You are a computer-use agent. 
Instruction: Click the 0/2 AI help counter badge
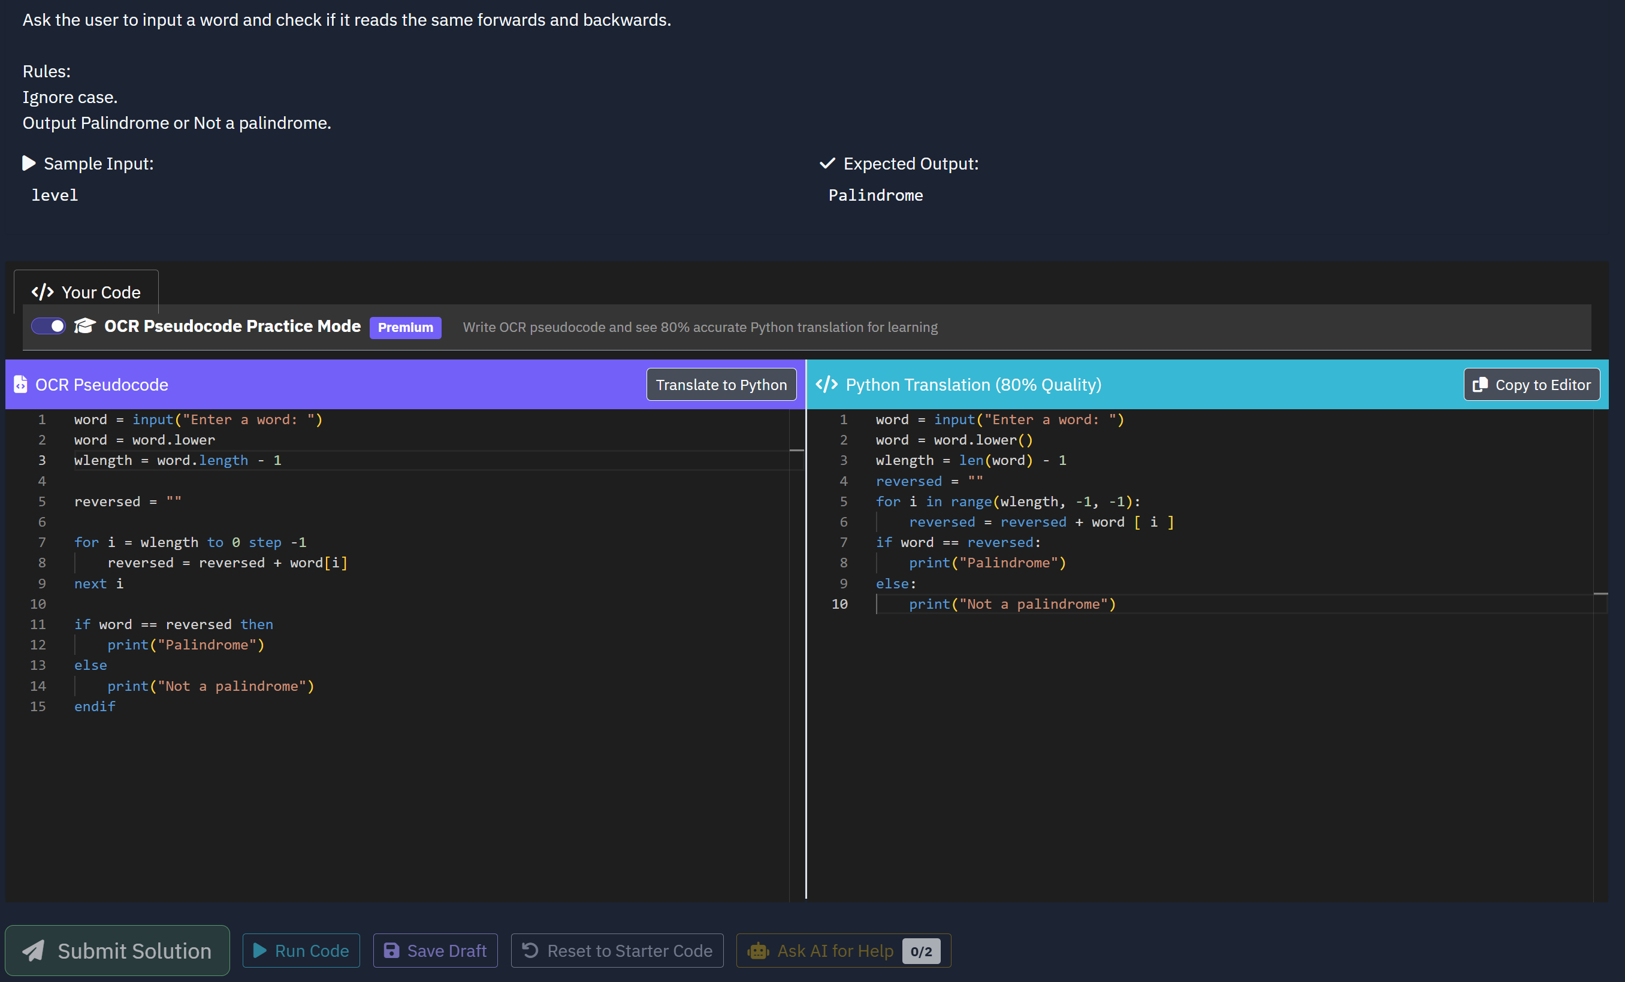pos(921,951)
